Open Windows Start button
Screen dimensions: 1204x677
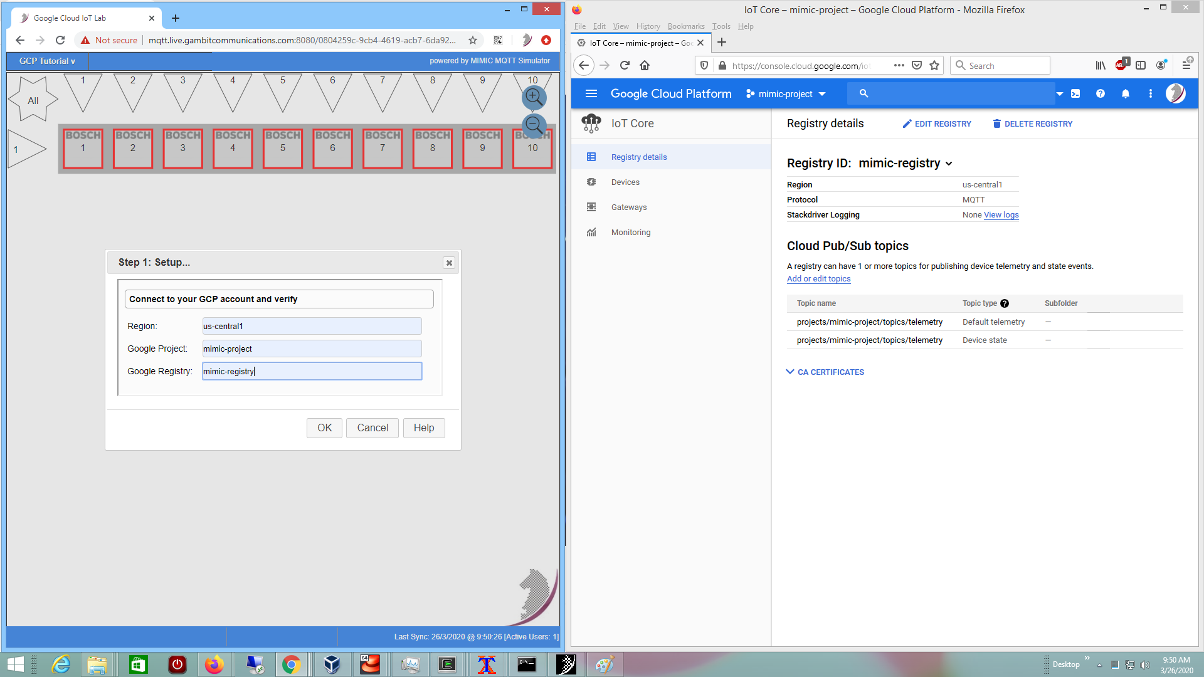click(15, 664)
